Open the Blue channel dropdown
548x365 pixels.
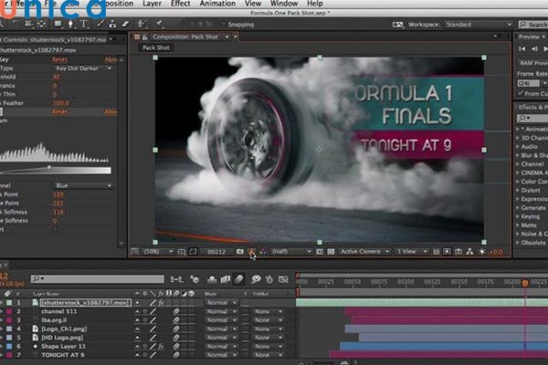point(83,185)
